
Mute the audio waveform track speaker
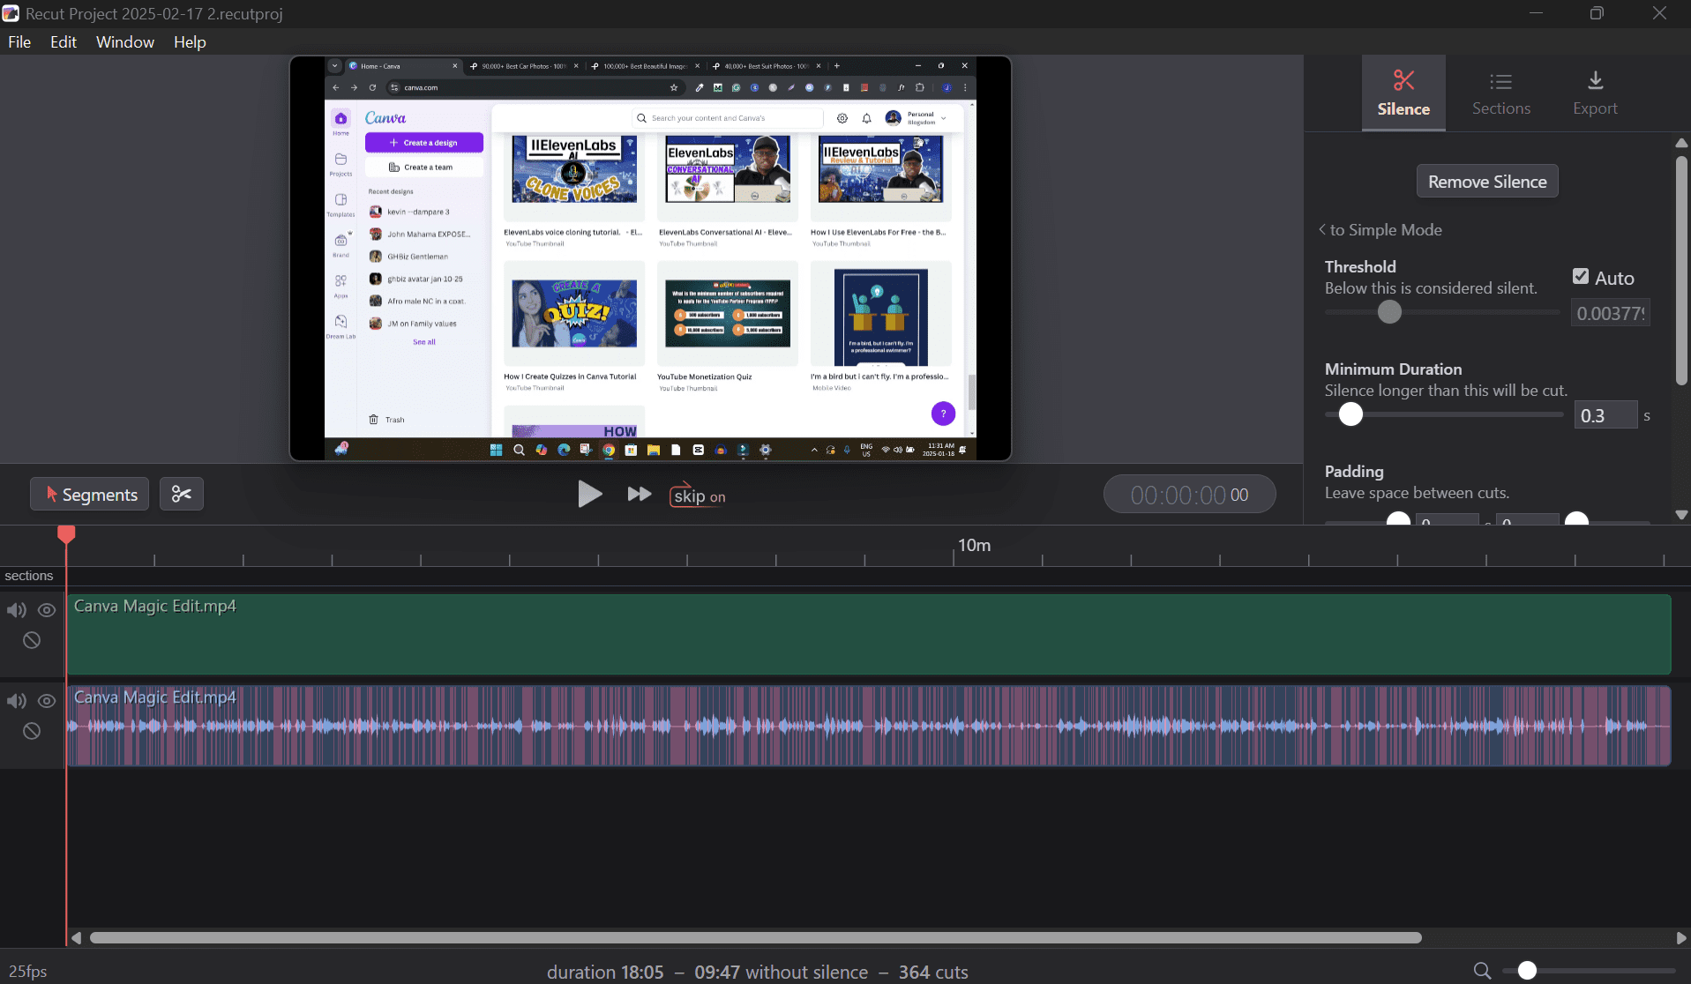[17, 701]
